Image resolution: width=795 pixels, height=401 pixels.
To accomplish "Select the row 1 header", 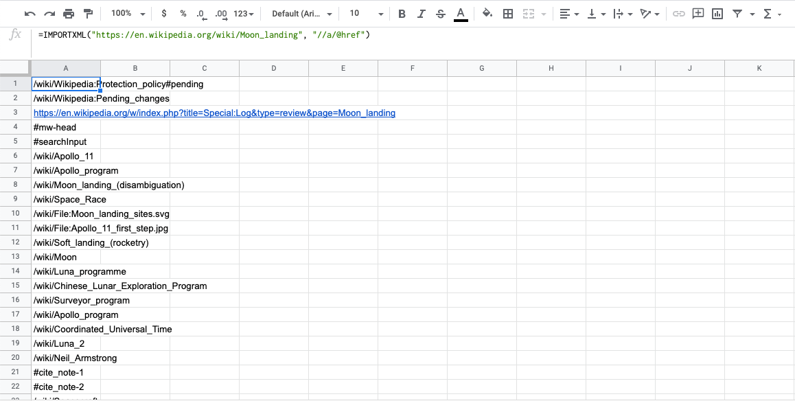I will tap(16, 84).
